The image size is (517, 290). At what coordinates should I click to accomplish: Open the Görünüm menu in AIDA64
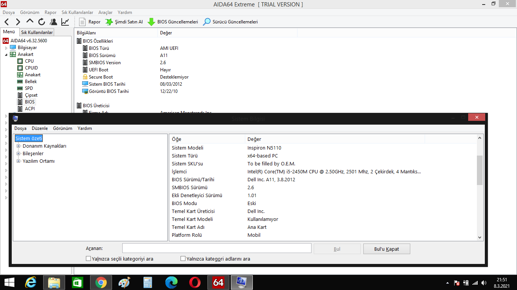tap(30, 12)
